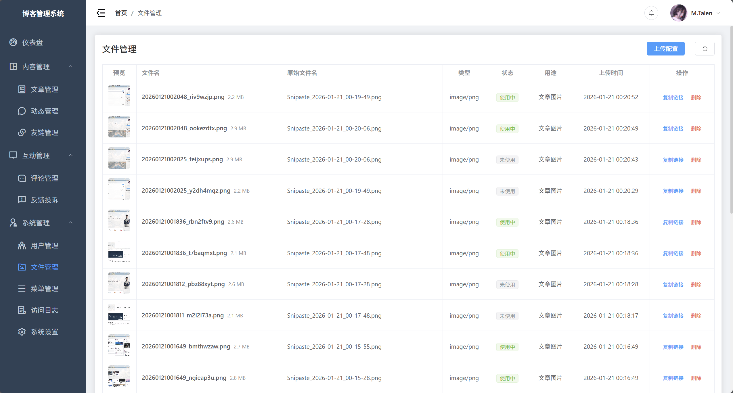
Task: Select 用户管理 in the sidebar
Action: point(44,246)
